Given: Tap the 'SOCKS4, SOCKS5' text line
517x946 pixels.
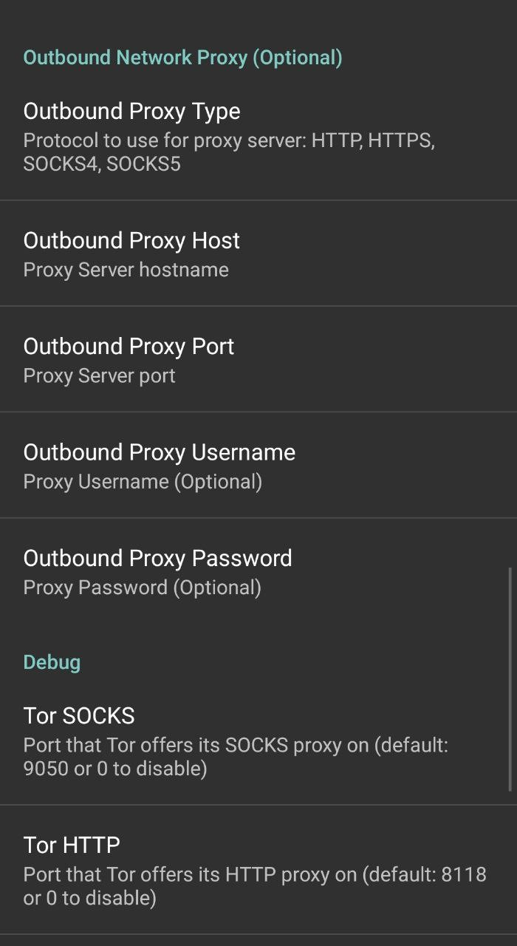Looking at the screenshot, I should tap(101, 163).
